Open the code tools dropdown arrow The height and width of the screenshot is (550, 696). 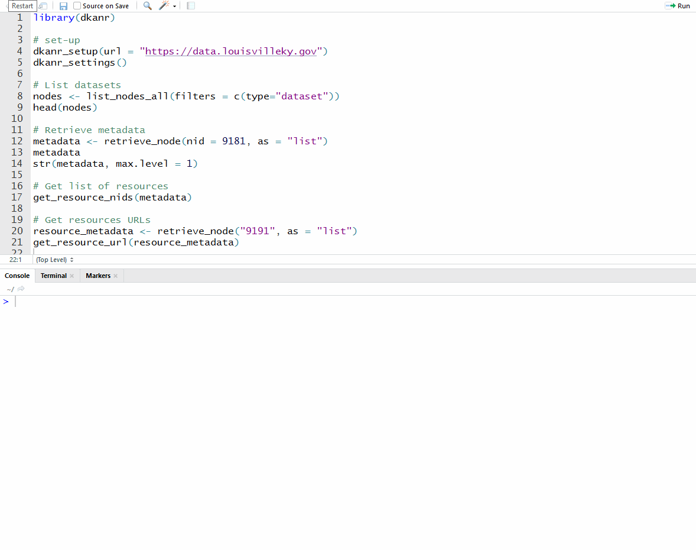click(175, 7)
